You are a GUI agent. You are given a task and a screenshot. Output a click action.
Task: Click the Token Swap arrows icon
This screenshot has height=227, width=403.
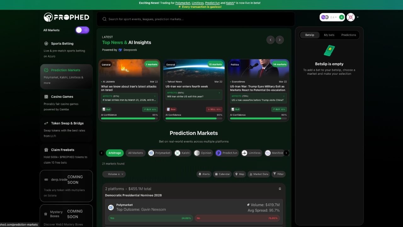(46, 123)
